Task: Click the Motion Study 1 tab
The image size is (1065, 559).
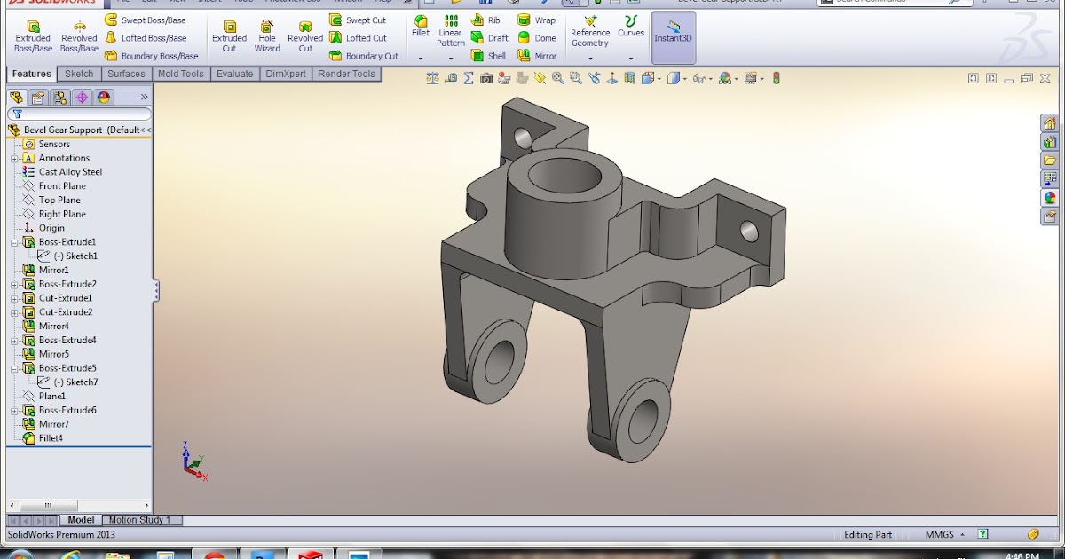Action: 141,519
